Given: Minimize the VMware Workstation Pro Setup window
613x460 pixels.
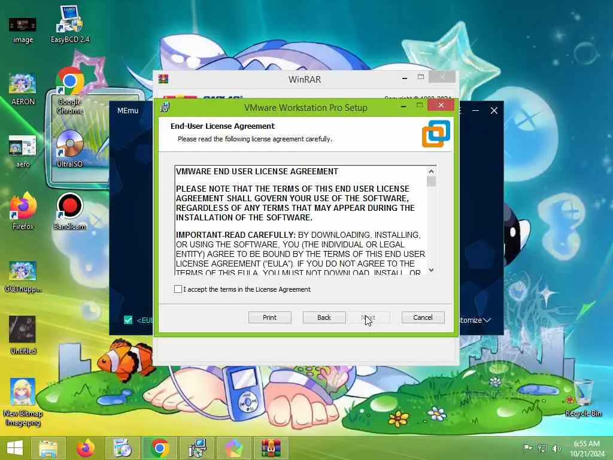Looking at the screenshot, I should pyautogui.click(x=403, y=106).
